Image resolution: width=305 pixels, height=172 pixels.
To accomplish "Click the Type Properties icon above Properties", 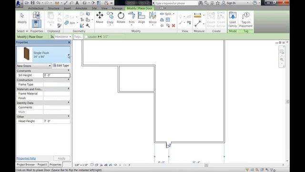I will 36,15.
